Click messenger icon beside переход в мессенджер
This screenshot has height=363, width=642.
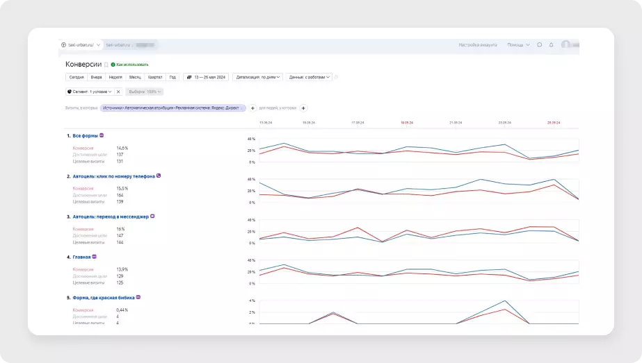click(152, 217)
